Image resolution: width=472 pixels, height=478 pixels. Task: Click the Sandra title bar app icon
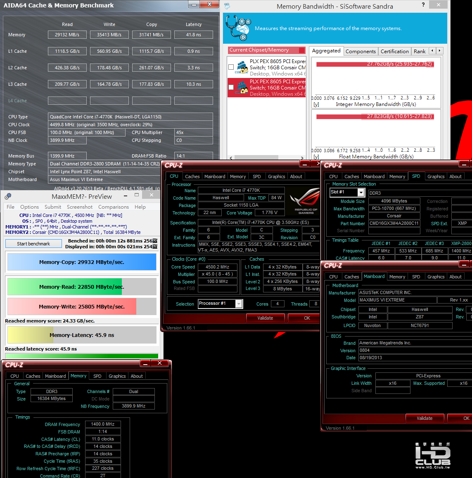point(227,6)
